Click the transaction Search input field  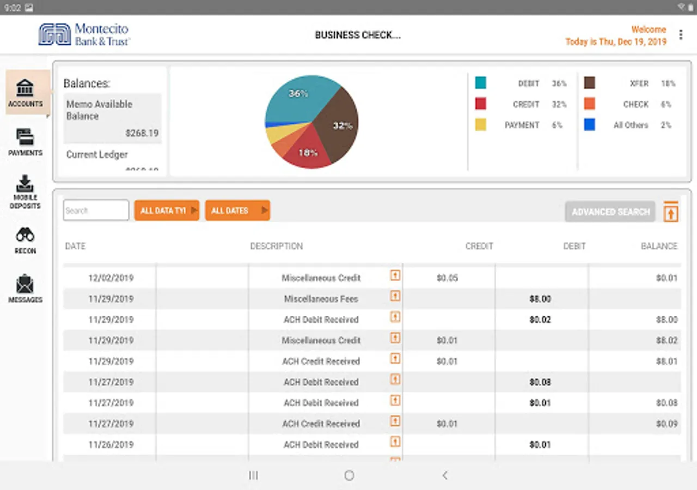point(96,211)
